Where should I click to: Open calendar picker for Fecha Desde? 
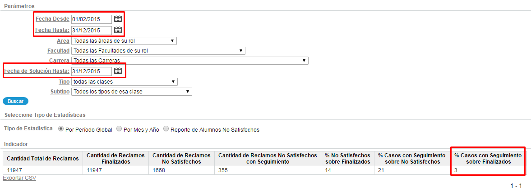point(118,18)
